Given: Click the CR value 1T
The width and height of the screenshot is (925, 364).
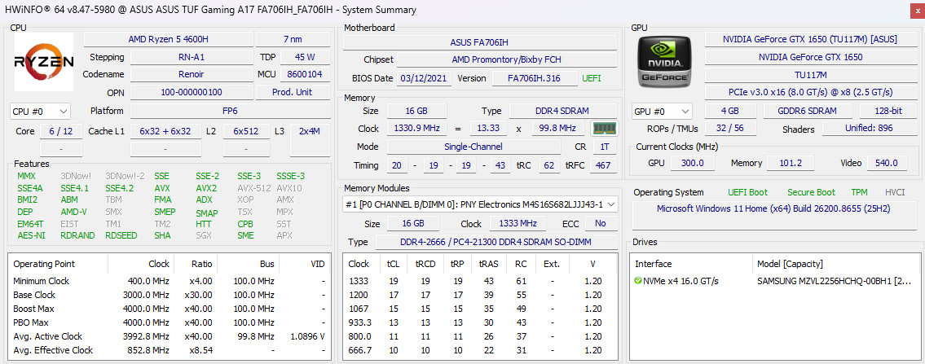Looking at the screenshot, I should pyautogui.click(x=604, y=147).
